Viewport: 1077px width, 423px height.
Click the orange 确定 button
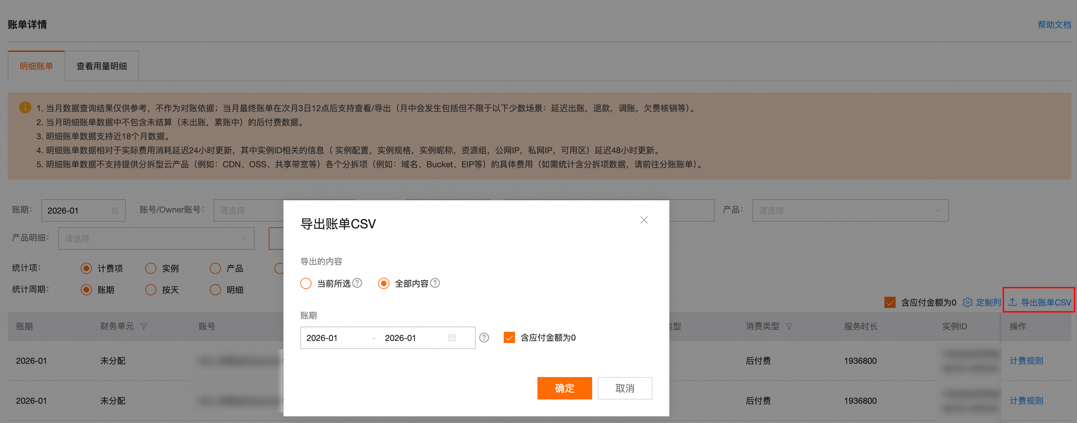564,388
